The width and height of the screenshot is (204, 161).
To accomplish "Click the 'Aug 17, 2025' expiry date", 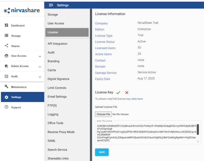I will click(146, 78).
